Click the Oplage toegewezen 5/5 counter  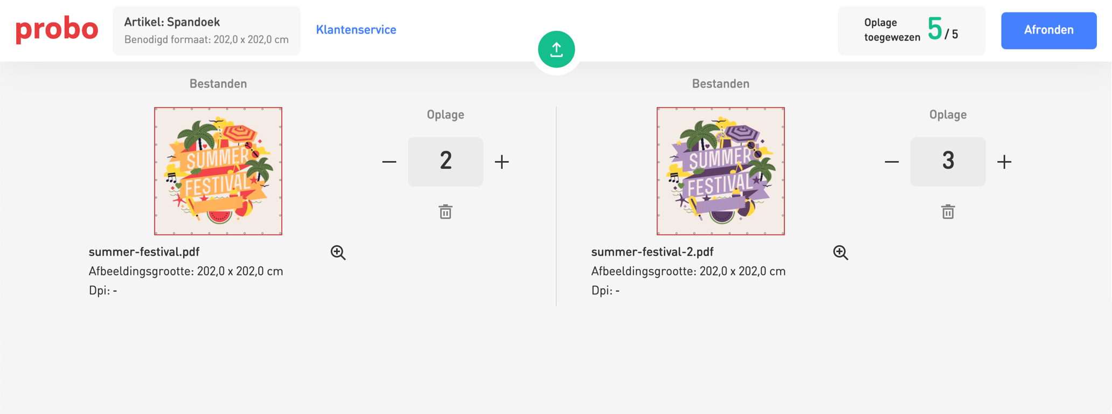(911, 31)
